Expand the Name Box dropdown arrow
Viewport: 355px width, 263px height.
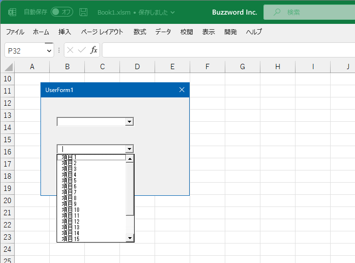pos(49,51)
